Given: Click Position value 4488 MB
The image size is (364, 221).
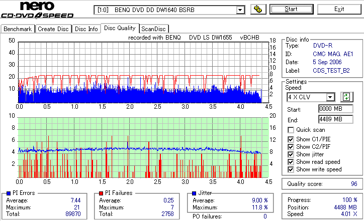Looking at the screenshot, I should 345,207.
